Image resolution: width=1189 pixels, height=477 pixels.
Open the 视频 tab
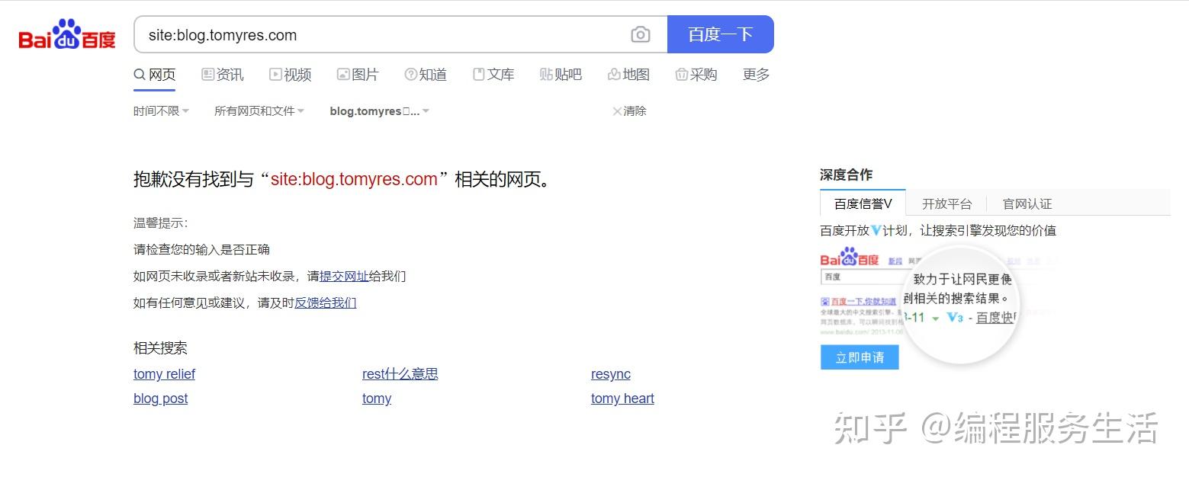[x=291, y=75]
